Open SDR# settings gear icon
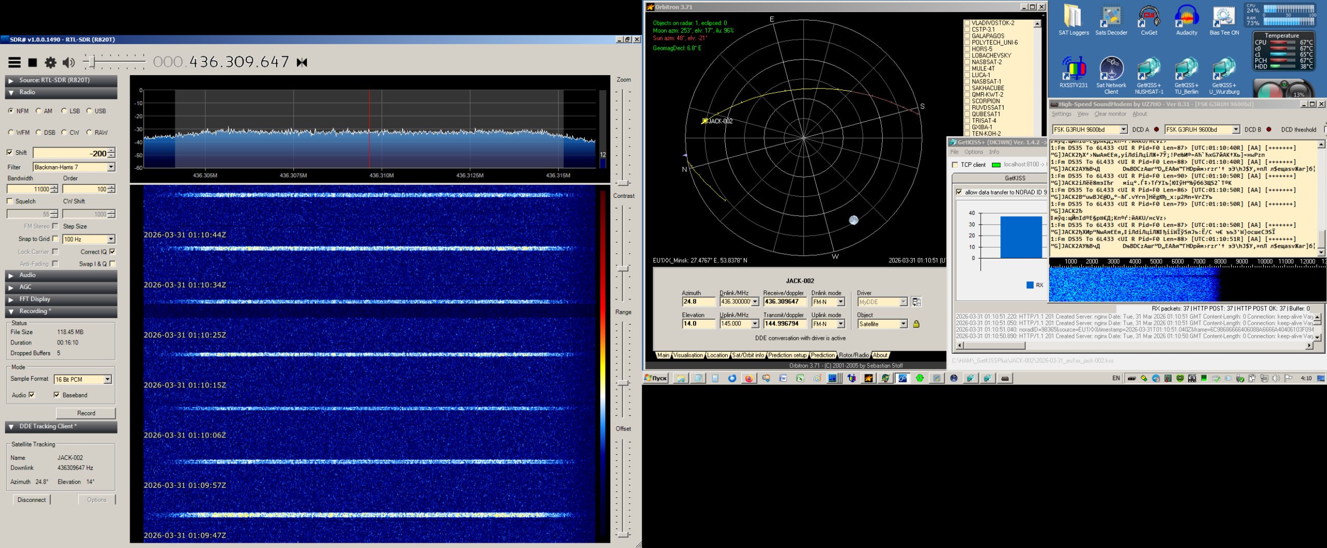 pos(50,63)
